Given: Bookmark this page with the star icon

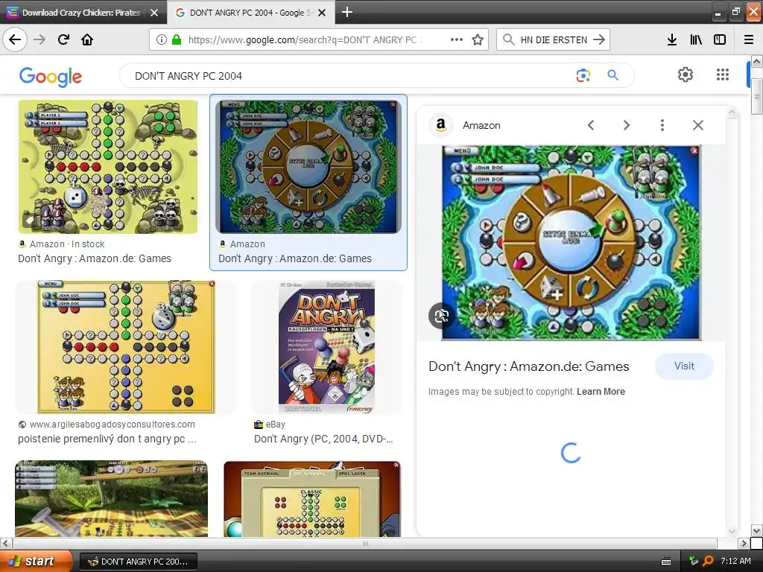Looking at the screenshot, I should point(478,39).
